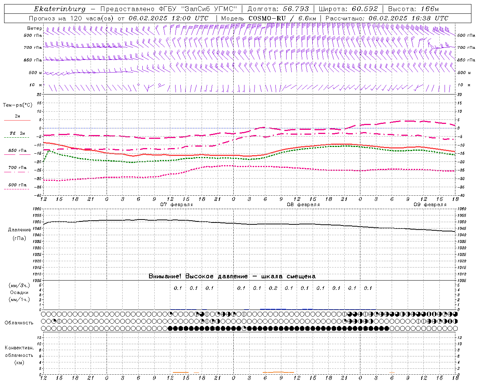Select the 'Широта: 60.592' header value
The height and width of the screenshot is (381, 477).
(x=348, y=9)
